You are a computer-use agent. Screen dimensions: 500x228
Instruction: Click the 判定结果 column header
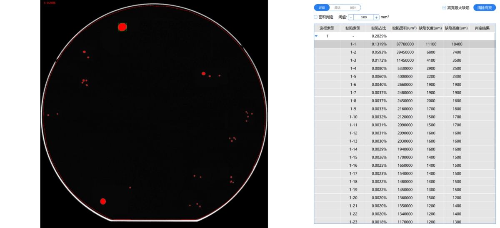(482, 28)
